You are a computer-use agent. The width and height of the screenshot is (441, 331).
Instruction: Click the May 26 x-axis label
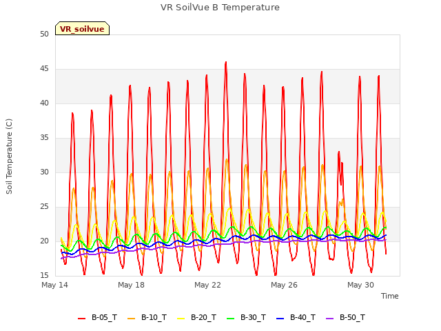pos(284,285)
